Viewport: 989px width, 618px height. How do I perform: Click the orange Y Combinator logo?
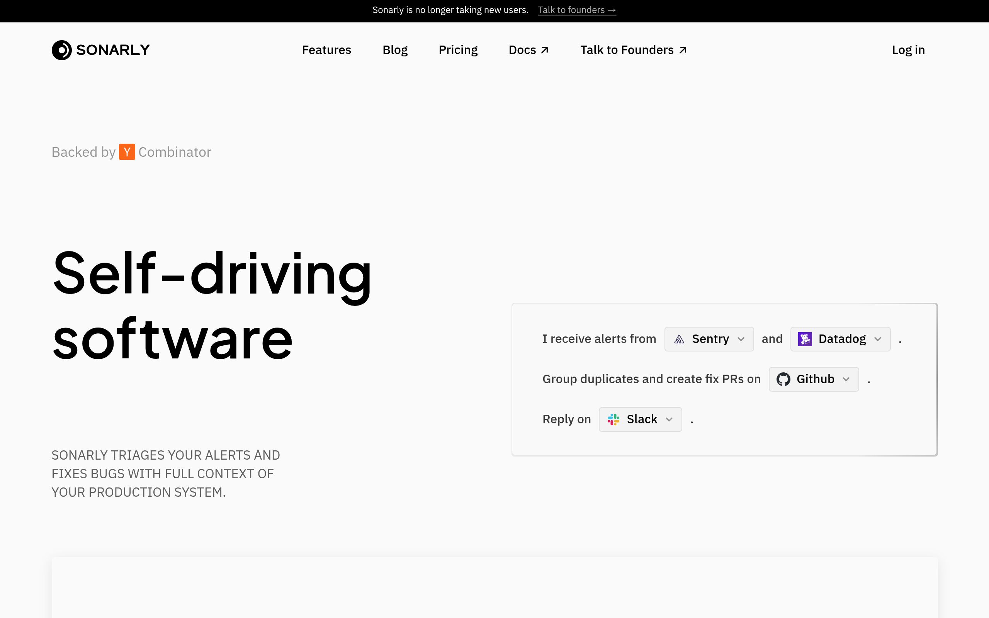tap(127, 152)
